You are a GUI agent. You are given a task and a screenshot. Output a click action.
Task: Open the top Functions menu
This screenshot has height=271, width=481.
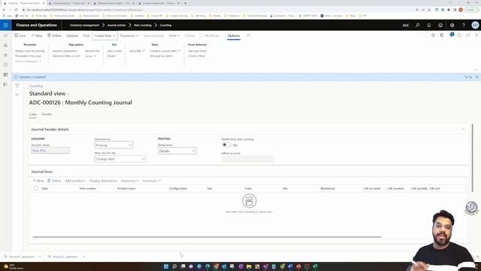click(129, 35)
